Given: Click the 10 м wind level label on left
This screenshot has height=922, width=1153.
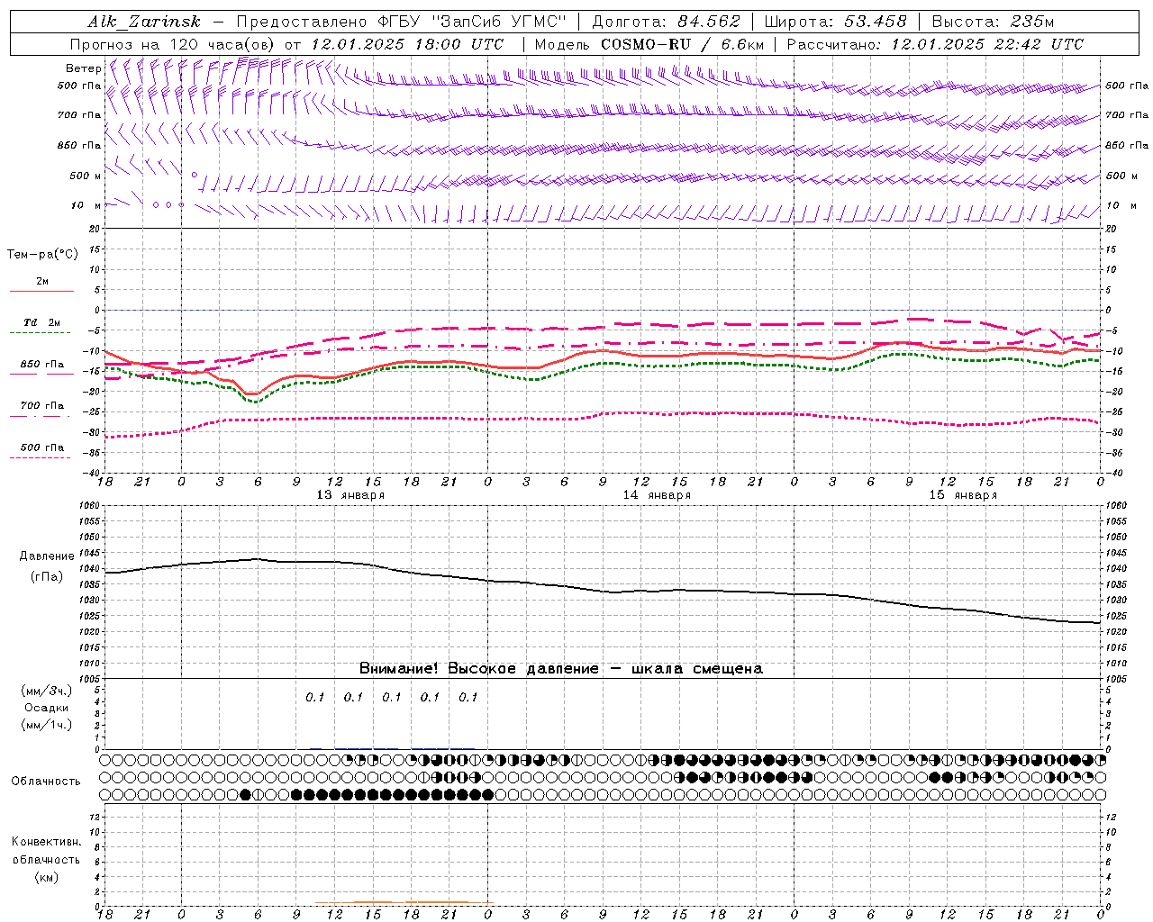Looking at the screenshot, I should click(x=86, y=205).
